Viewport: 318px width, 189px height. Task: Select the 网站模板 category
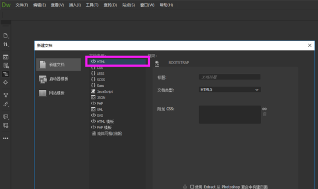click(x=58, y=93)
